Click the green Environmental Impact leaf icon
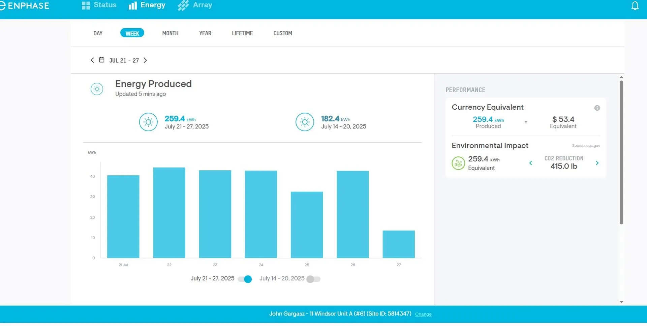This screenshot has width=647, height=326. tap(458, 164)
